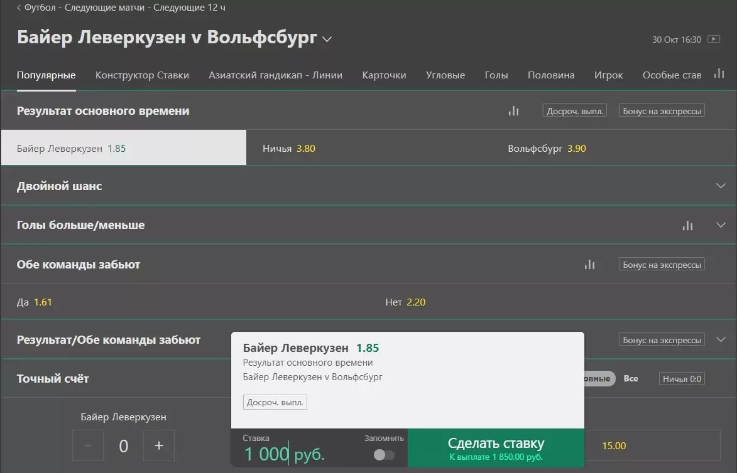Toggle the Запомнить stake switch

click(384, 455)
